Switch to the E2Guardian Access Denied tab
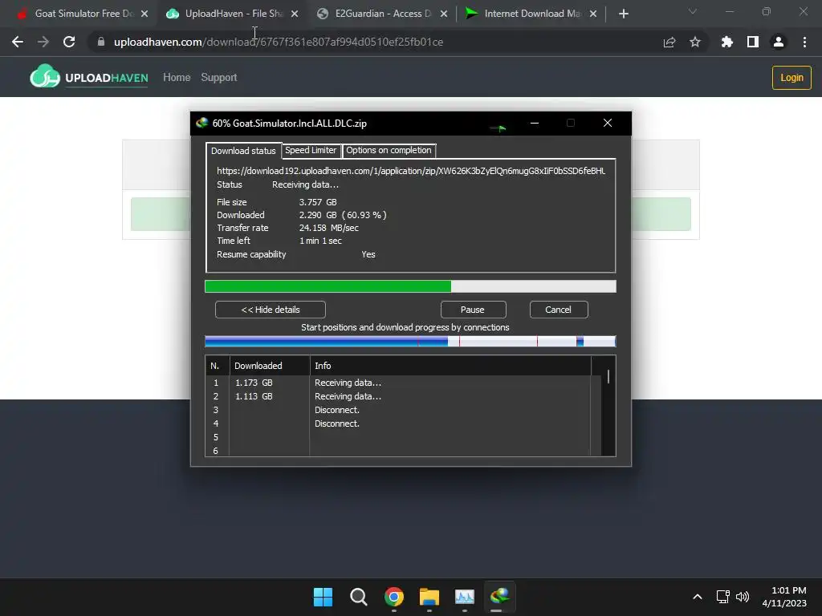 coord(383,14)
